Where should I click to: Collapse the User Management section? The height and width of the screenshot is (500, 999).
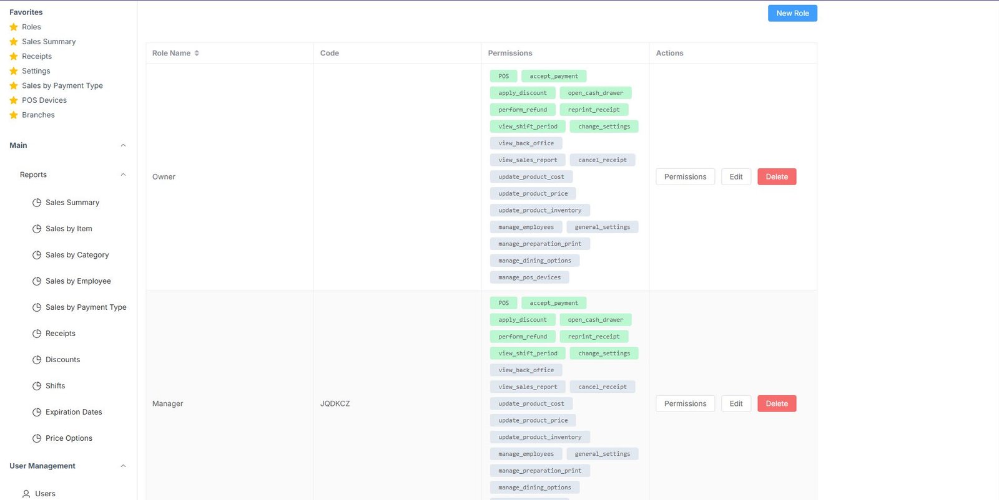(x=123, y=466)
